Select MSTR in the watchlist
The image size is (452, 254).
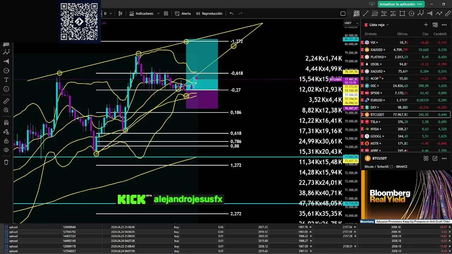coord(406,144)
